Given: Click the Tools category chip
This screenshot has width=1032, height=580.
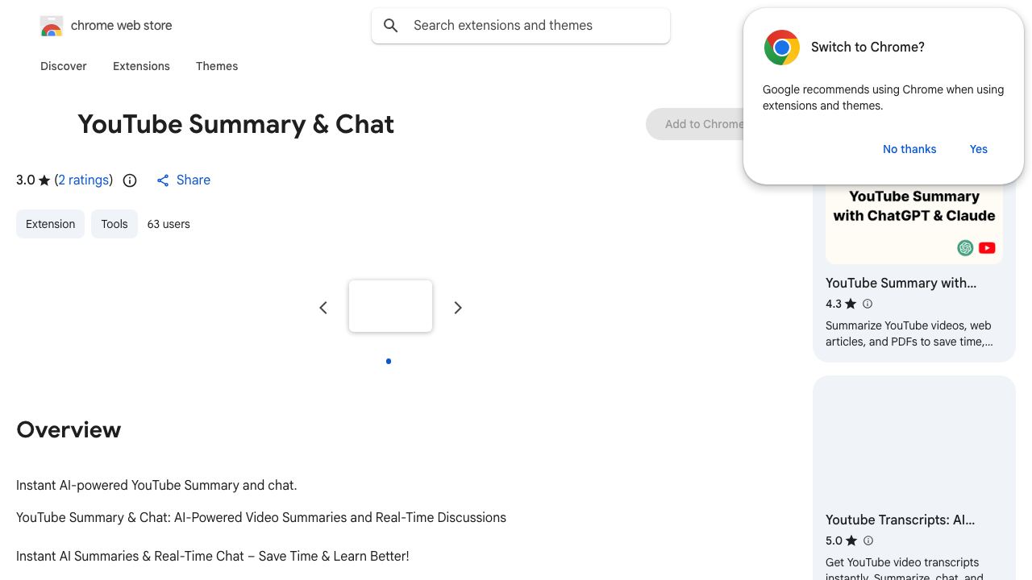Looking at the screenshot, I should coord(114,224).
